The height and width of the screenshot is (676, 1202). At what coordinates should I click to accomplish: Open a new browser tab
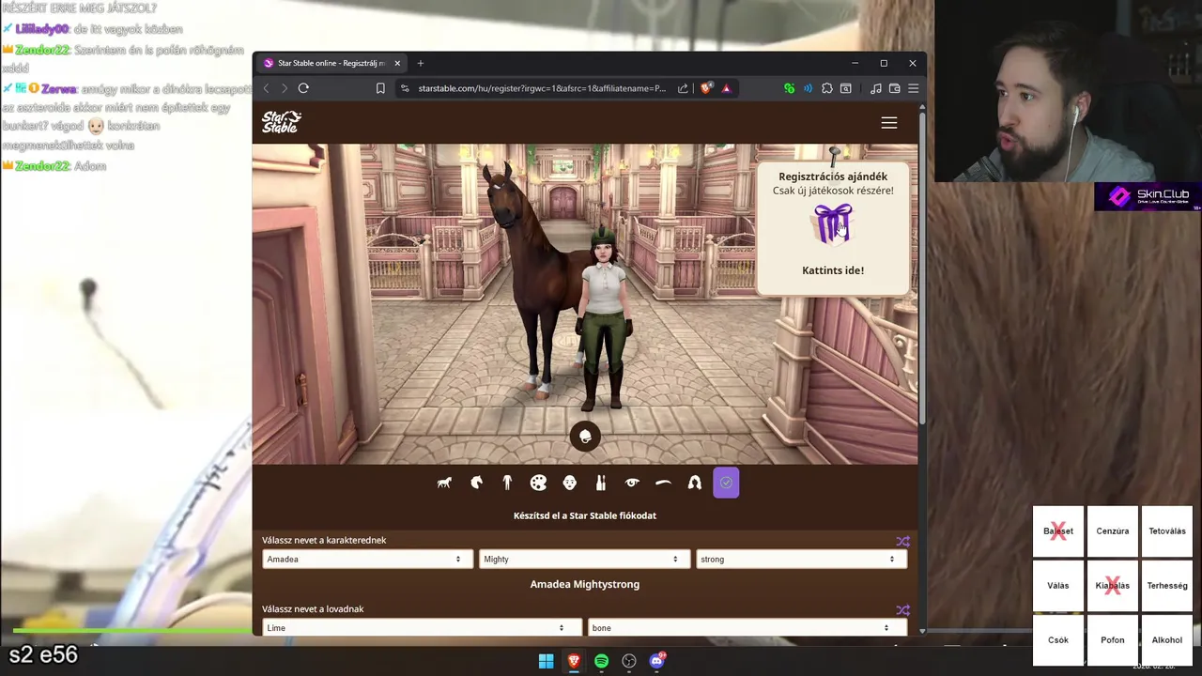(x=420, y=63)
